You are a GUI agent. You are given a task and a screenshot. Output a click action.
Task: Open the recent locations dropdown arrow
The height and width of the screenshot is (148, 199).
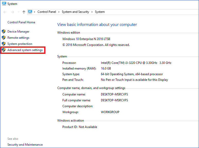(18, 12)
